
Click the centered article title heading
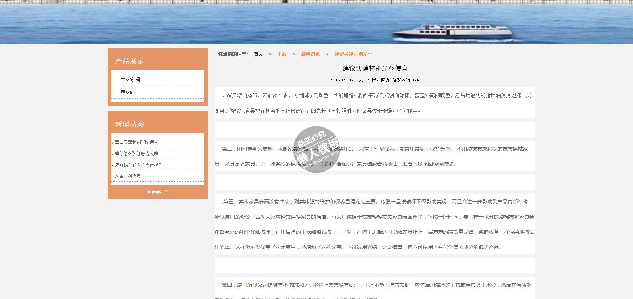pos(375,68)
